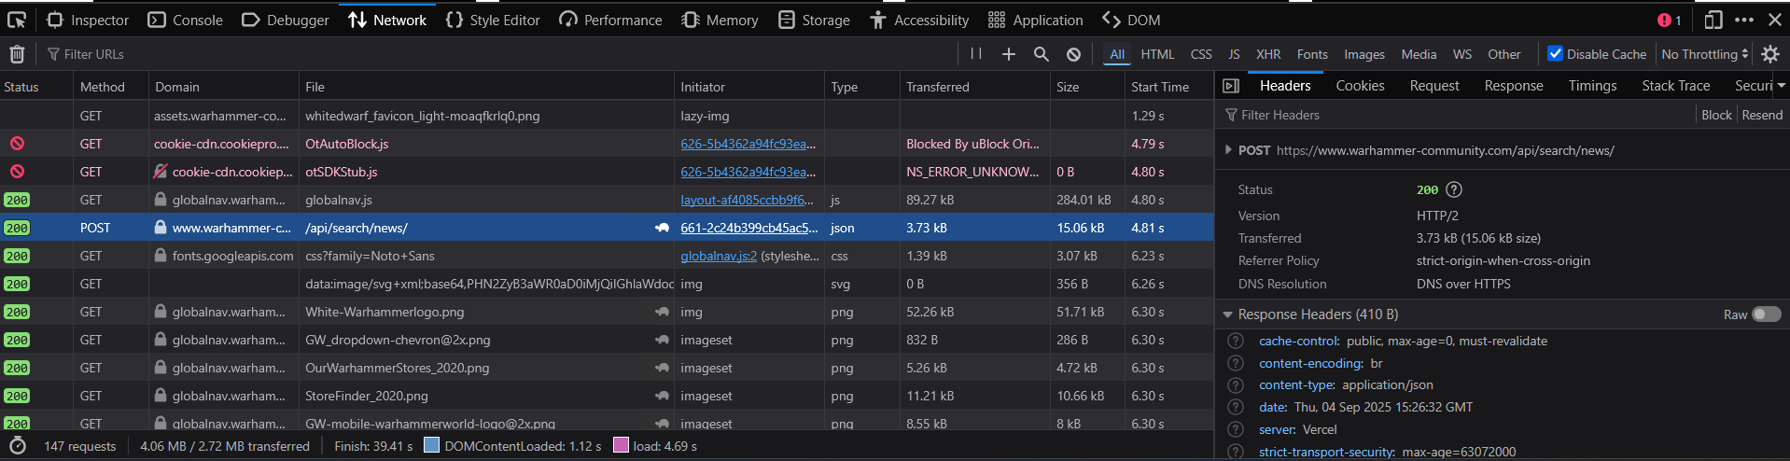Filter requests by WS
The image size is (1790, 461).
(x=1462, y=54)
